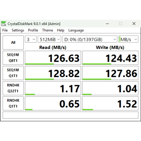This screenshot has height=141, width=141.
Task: Click the 127.86 write result
Action: 110,73
